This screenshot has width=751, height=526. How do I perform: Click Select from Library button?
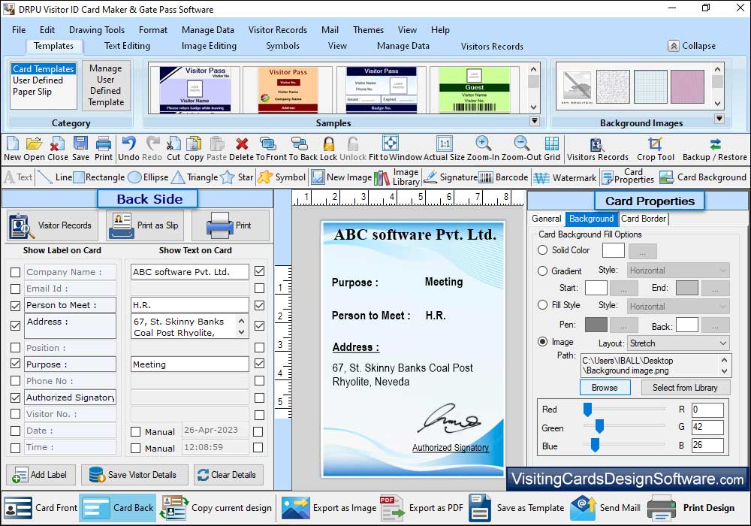coord(685,388)
